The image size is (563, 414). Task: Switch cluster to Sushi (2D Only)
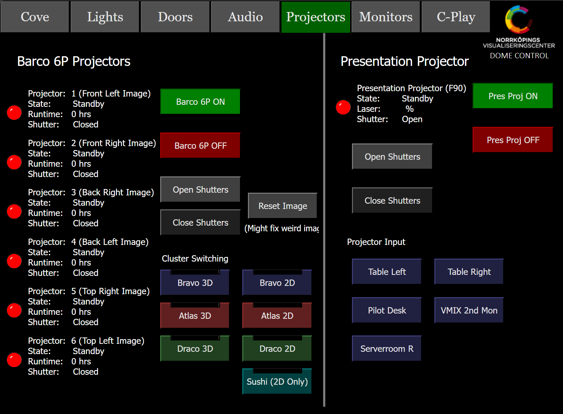277,381
